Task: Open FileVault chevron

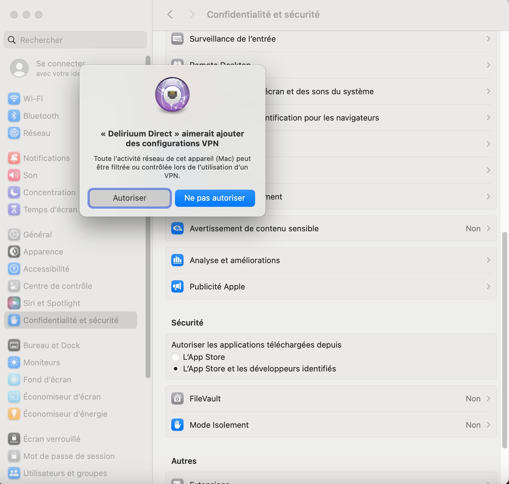Action: point(488,398)
